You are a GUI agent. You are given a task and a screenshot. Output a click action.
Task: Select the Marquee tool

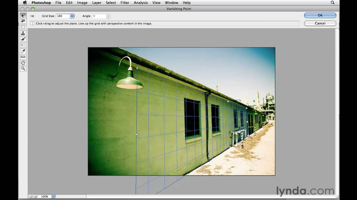pyautogui.click(x=23, y=27)
